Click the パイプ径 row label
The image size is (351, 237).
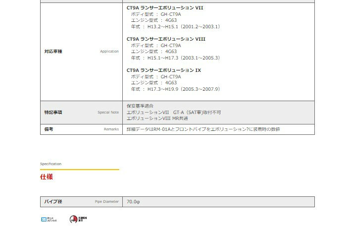53,202
